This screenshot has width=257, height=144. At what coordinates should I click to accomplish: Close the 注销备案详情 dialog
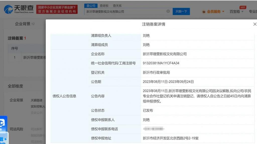tap(255, 24)
